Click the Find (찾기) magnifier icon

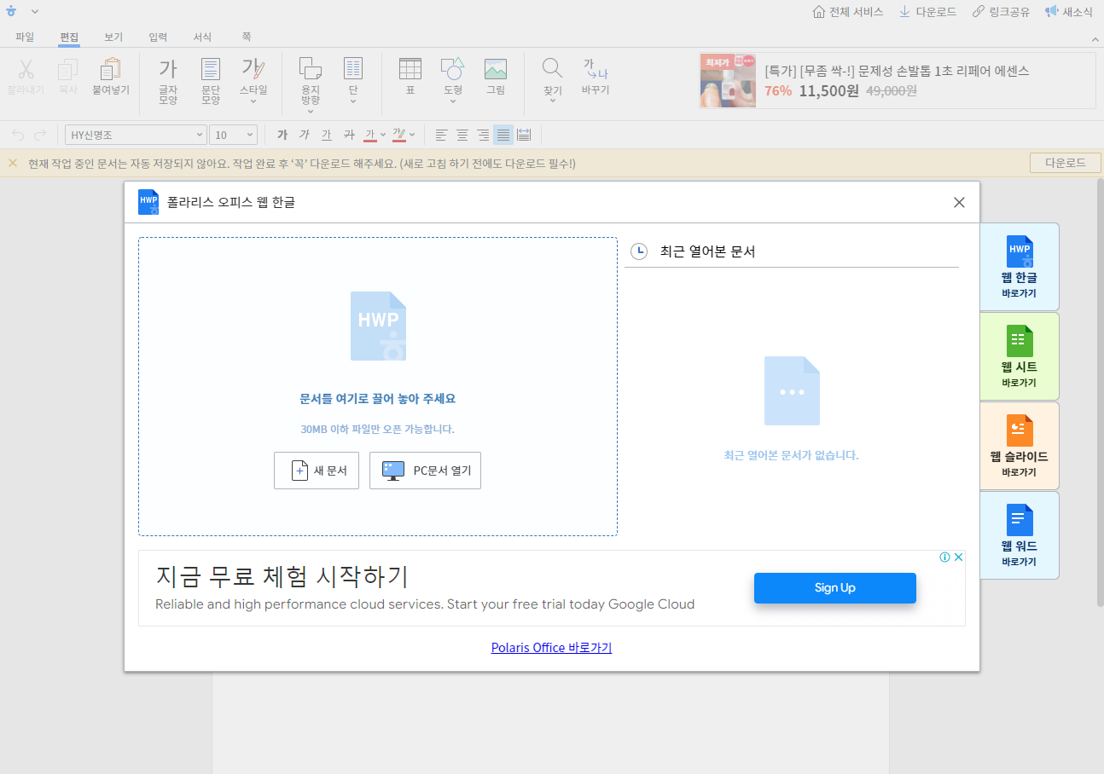[553, 69]
